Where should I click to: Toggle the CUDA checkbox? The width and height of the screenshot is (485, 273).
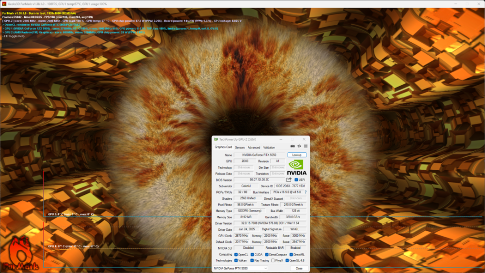pyautogui.click(x=252, y=255)
